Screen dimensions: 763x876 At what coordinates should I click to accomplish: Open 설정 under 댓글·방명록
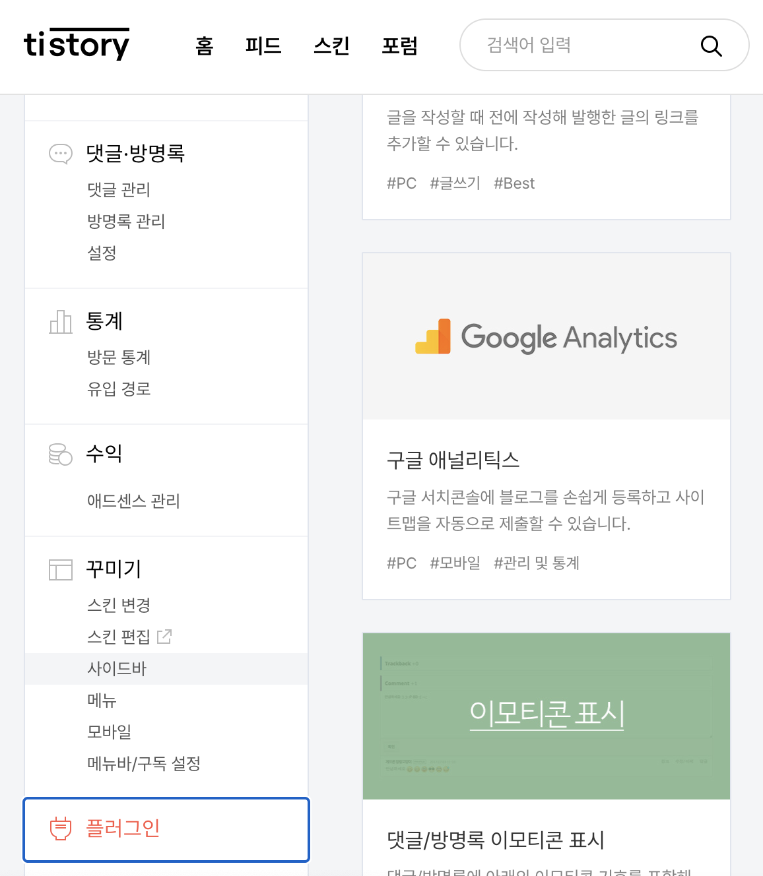coord(102,253)
